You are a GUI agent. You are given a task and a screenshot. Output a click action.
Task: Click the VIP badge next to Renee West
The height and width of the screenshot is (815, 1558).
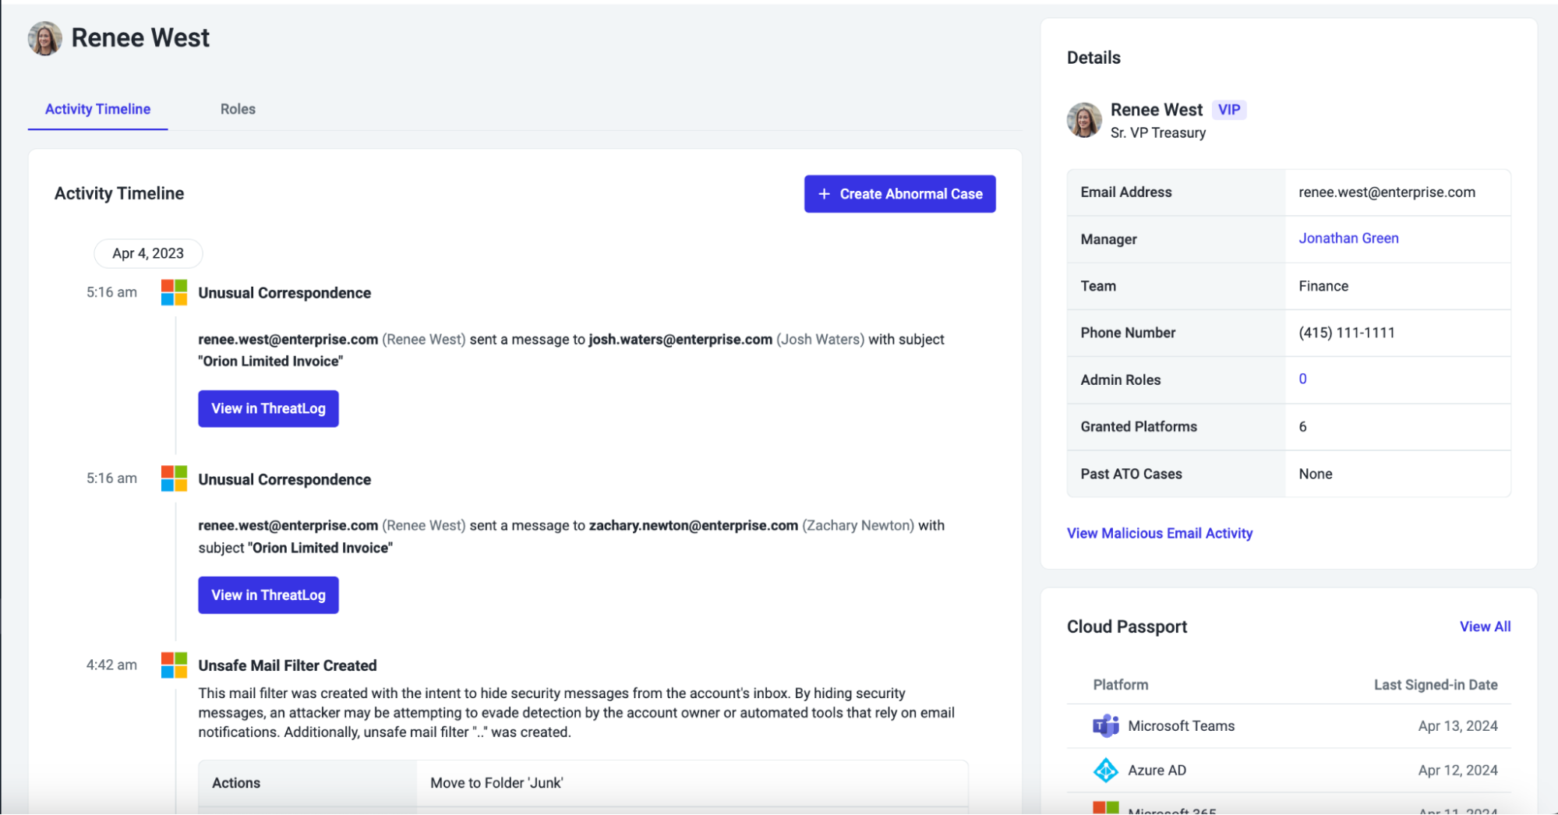(x=1229, y=110)
